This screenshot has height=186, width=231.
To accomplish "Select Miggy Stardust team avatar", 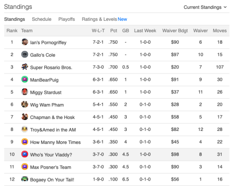I will [25, 92].
